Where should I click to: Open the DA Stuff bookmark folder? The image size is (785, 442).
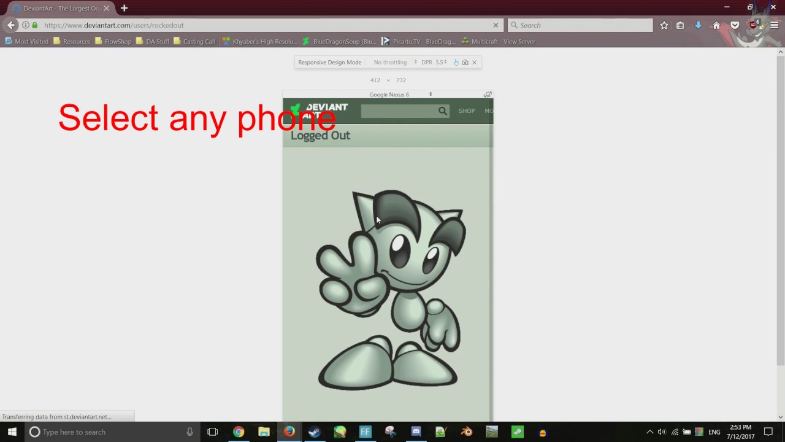click(152, 42)
